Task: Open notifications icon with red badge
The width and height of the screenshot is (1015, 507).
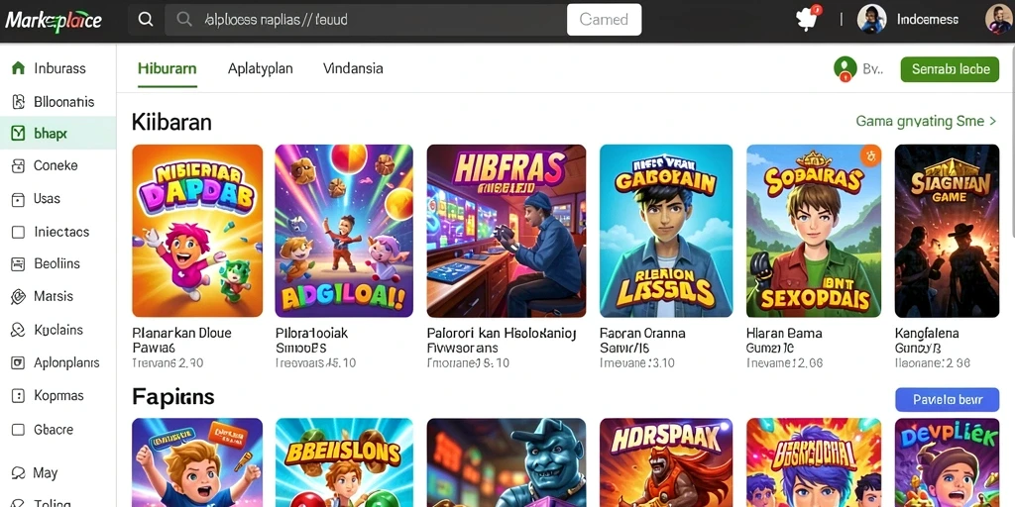Action: pos(808,18)
